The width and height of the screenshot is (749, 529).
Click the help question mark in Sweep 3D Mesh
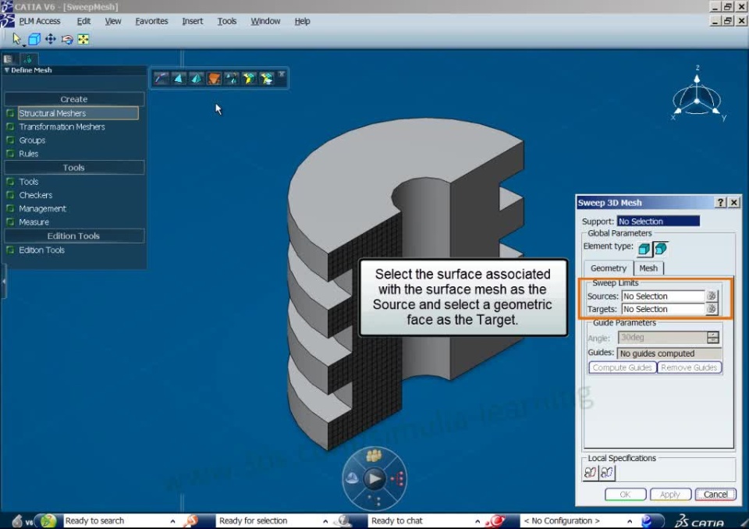coord(721,202)
